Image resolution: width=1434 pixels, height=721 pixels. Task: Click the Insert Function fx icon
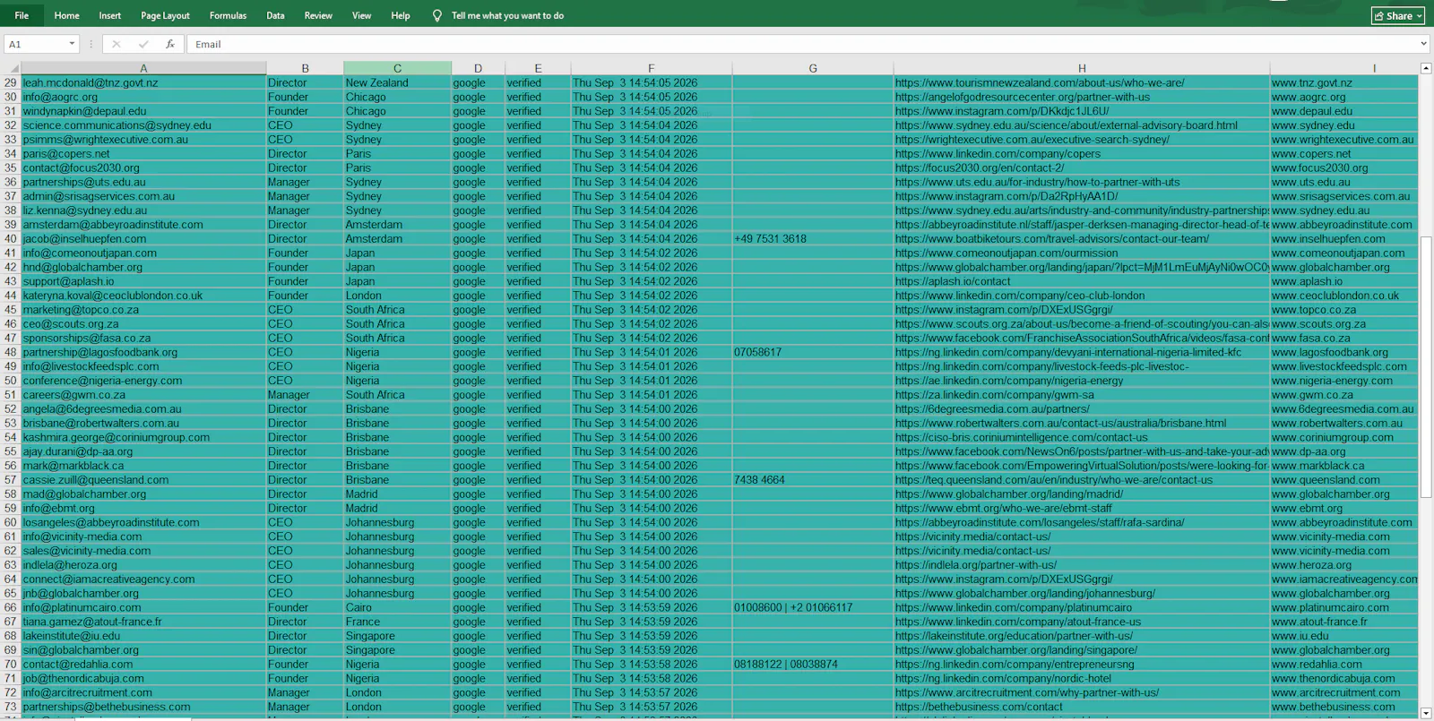tap(170, 44)
